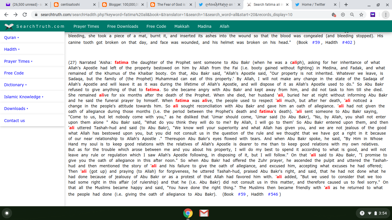
Task: Open Book #59 link next to Hadith #546
Action: (x=242, y=194)
